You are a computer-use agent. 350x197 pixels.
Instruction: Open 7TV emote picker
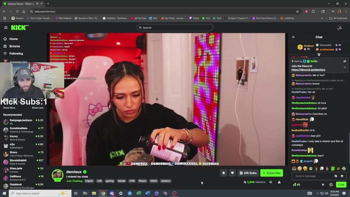click(x=336, y=176)
